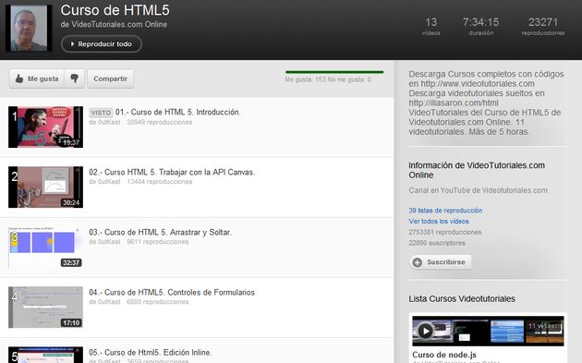Open video thumbnail 4 with duration 17:10
Viewport: 582px width, 363px height.
coord(45,308)
